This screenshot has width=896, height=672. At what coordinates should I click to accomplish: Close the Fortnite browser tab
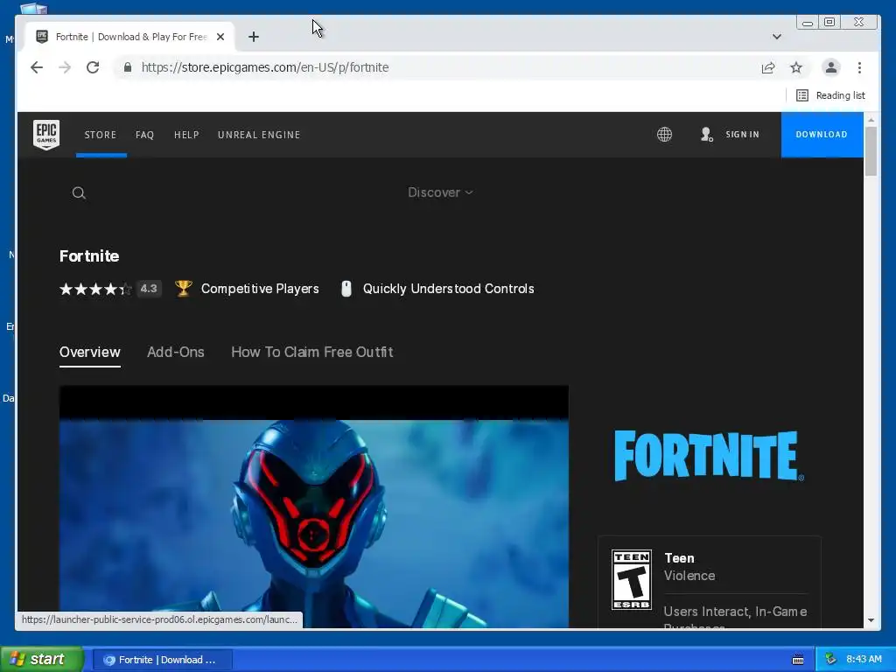click(x=220, y=37)
